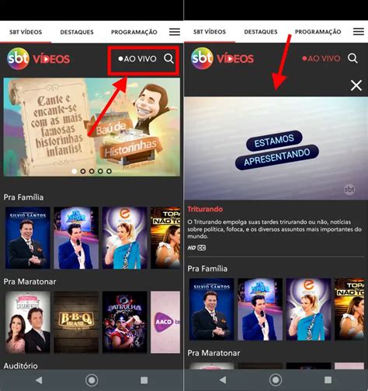Tap the search magnifier in the right screen
The image size is (368, 391).
pyautogui.click(x=352, y=58)
